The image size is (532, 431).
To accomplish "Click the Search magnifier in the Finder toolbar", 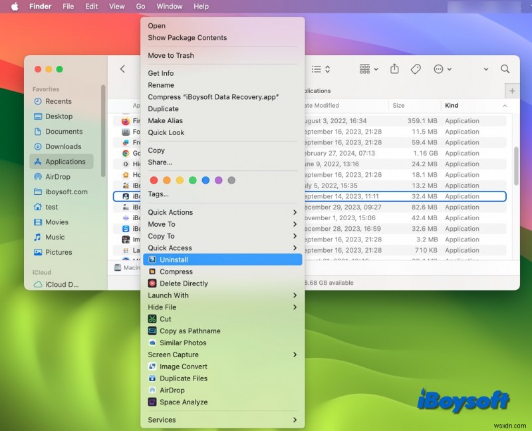I will pyautogui.click(x=505, y=69).
